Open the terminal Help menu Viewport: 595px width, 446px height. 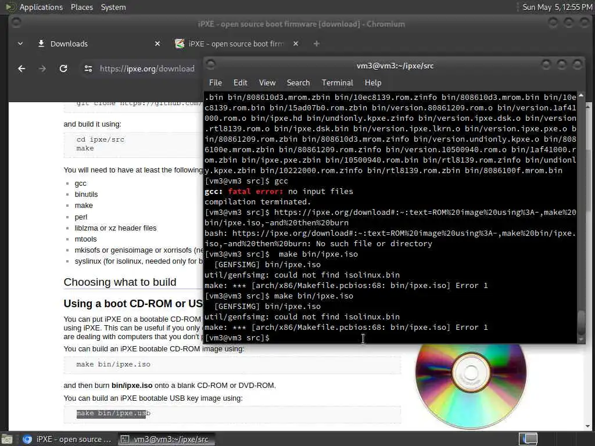click(373, 82)
